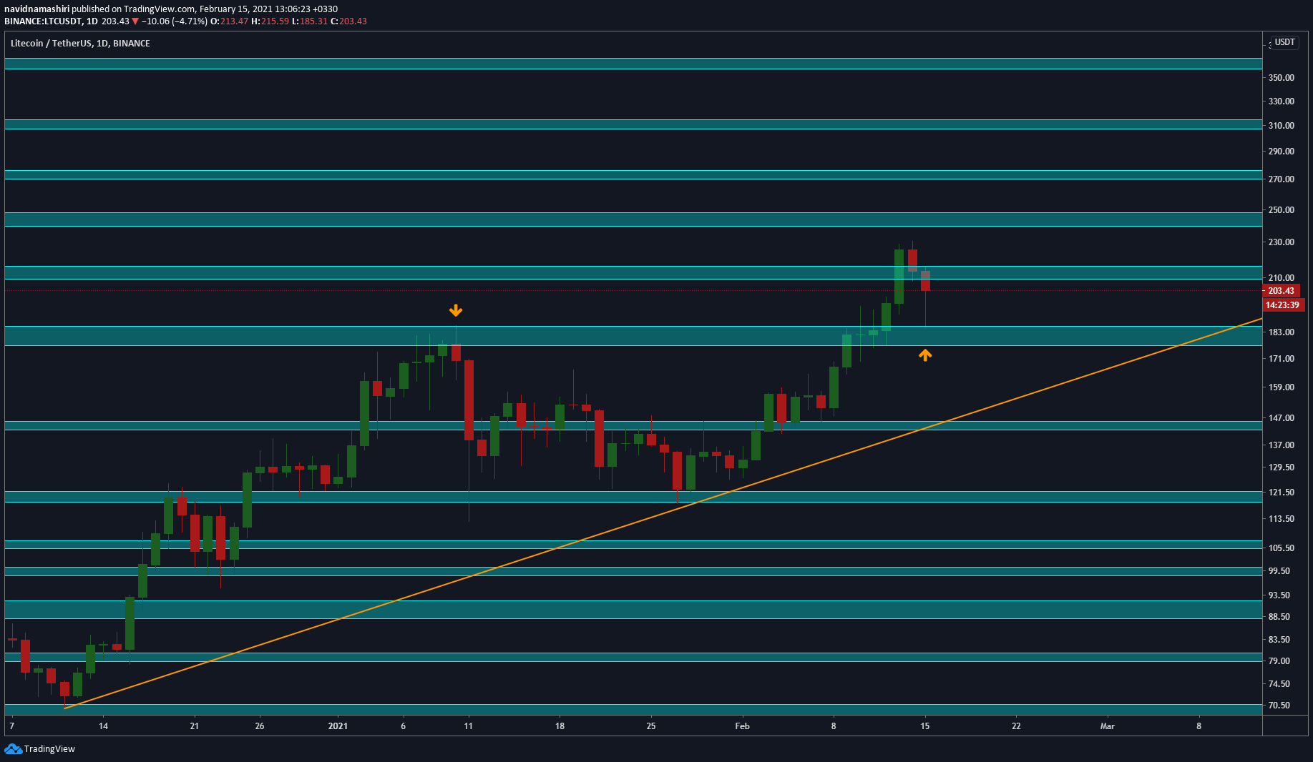Open the USDT currency selector
The height and width of the screenshot is (762, 1313).
pyautogui.click(x=1284, y=42)
